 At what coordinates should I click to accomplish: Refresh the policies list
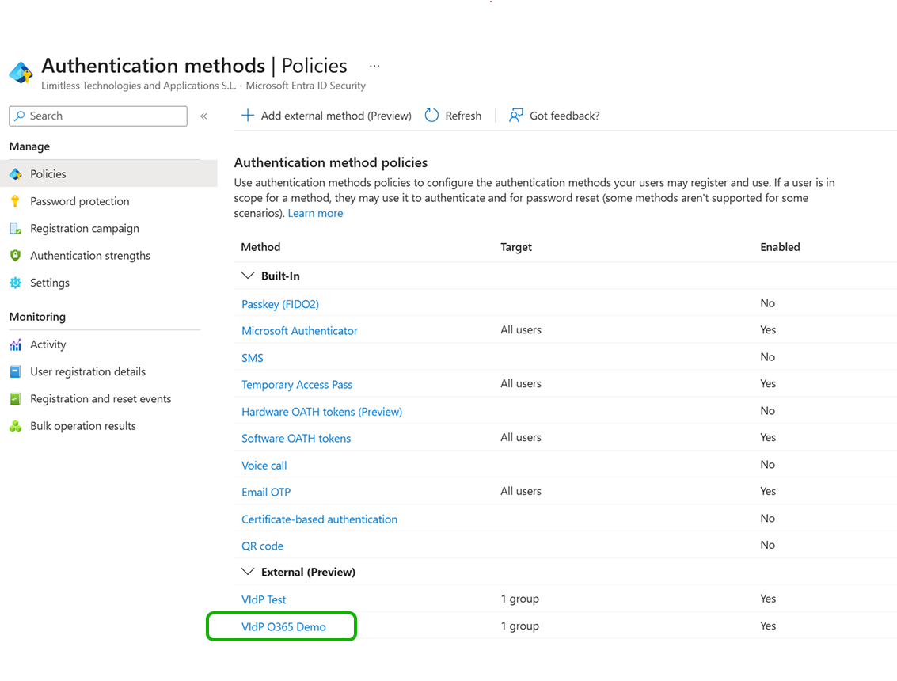point(453,116)
